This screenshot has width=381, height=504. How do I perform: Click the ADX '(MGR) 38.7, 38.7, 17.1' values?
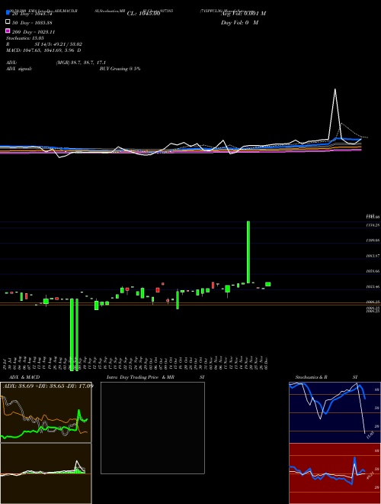(x=81, y=63)
